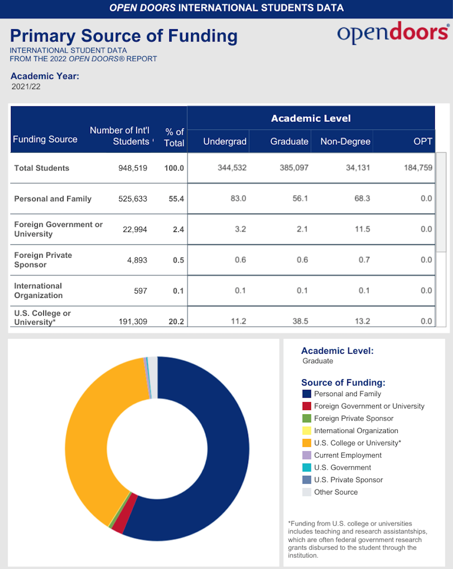Click the 4,893 students value
The width and height of the screenshot is (453, 569).
click(137, 260)
